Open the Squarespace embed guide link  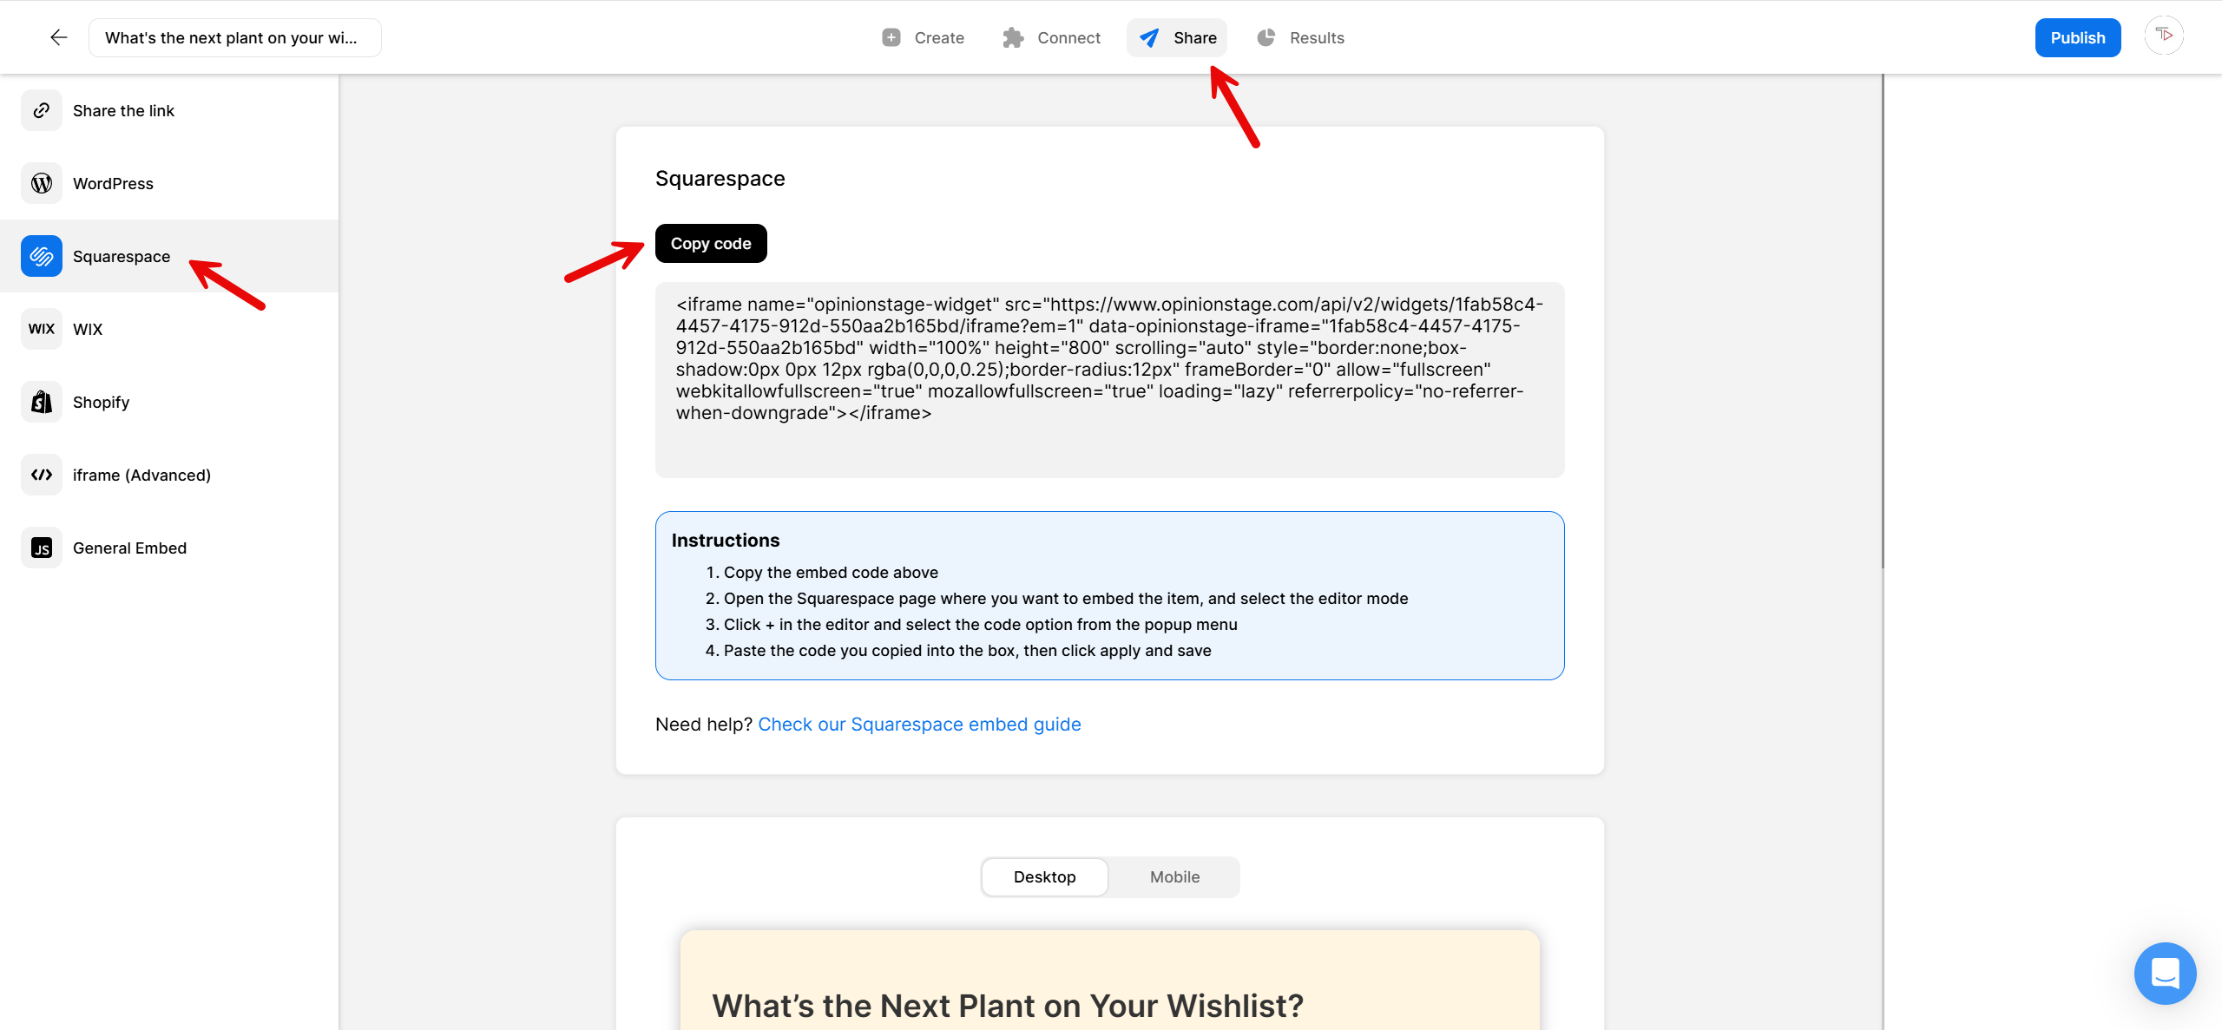point(919,724)
